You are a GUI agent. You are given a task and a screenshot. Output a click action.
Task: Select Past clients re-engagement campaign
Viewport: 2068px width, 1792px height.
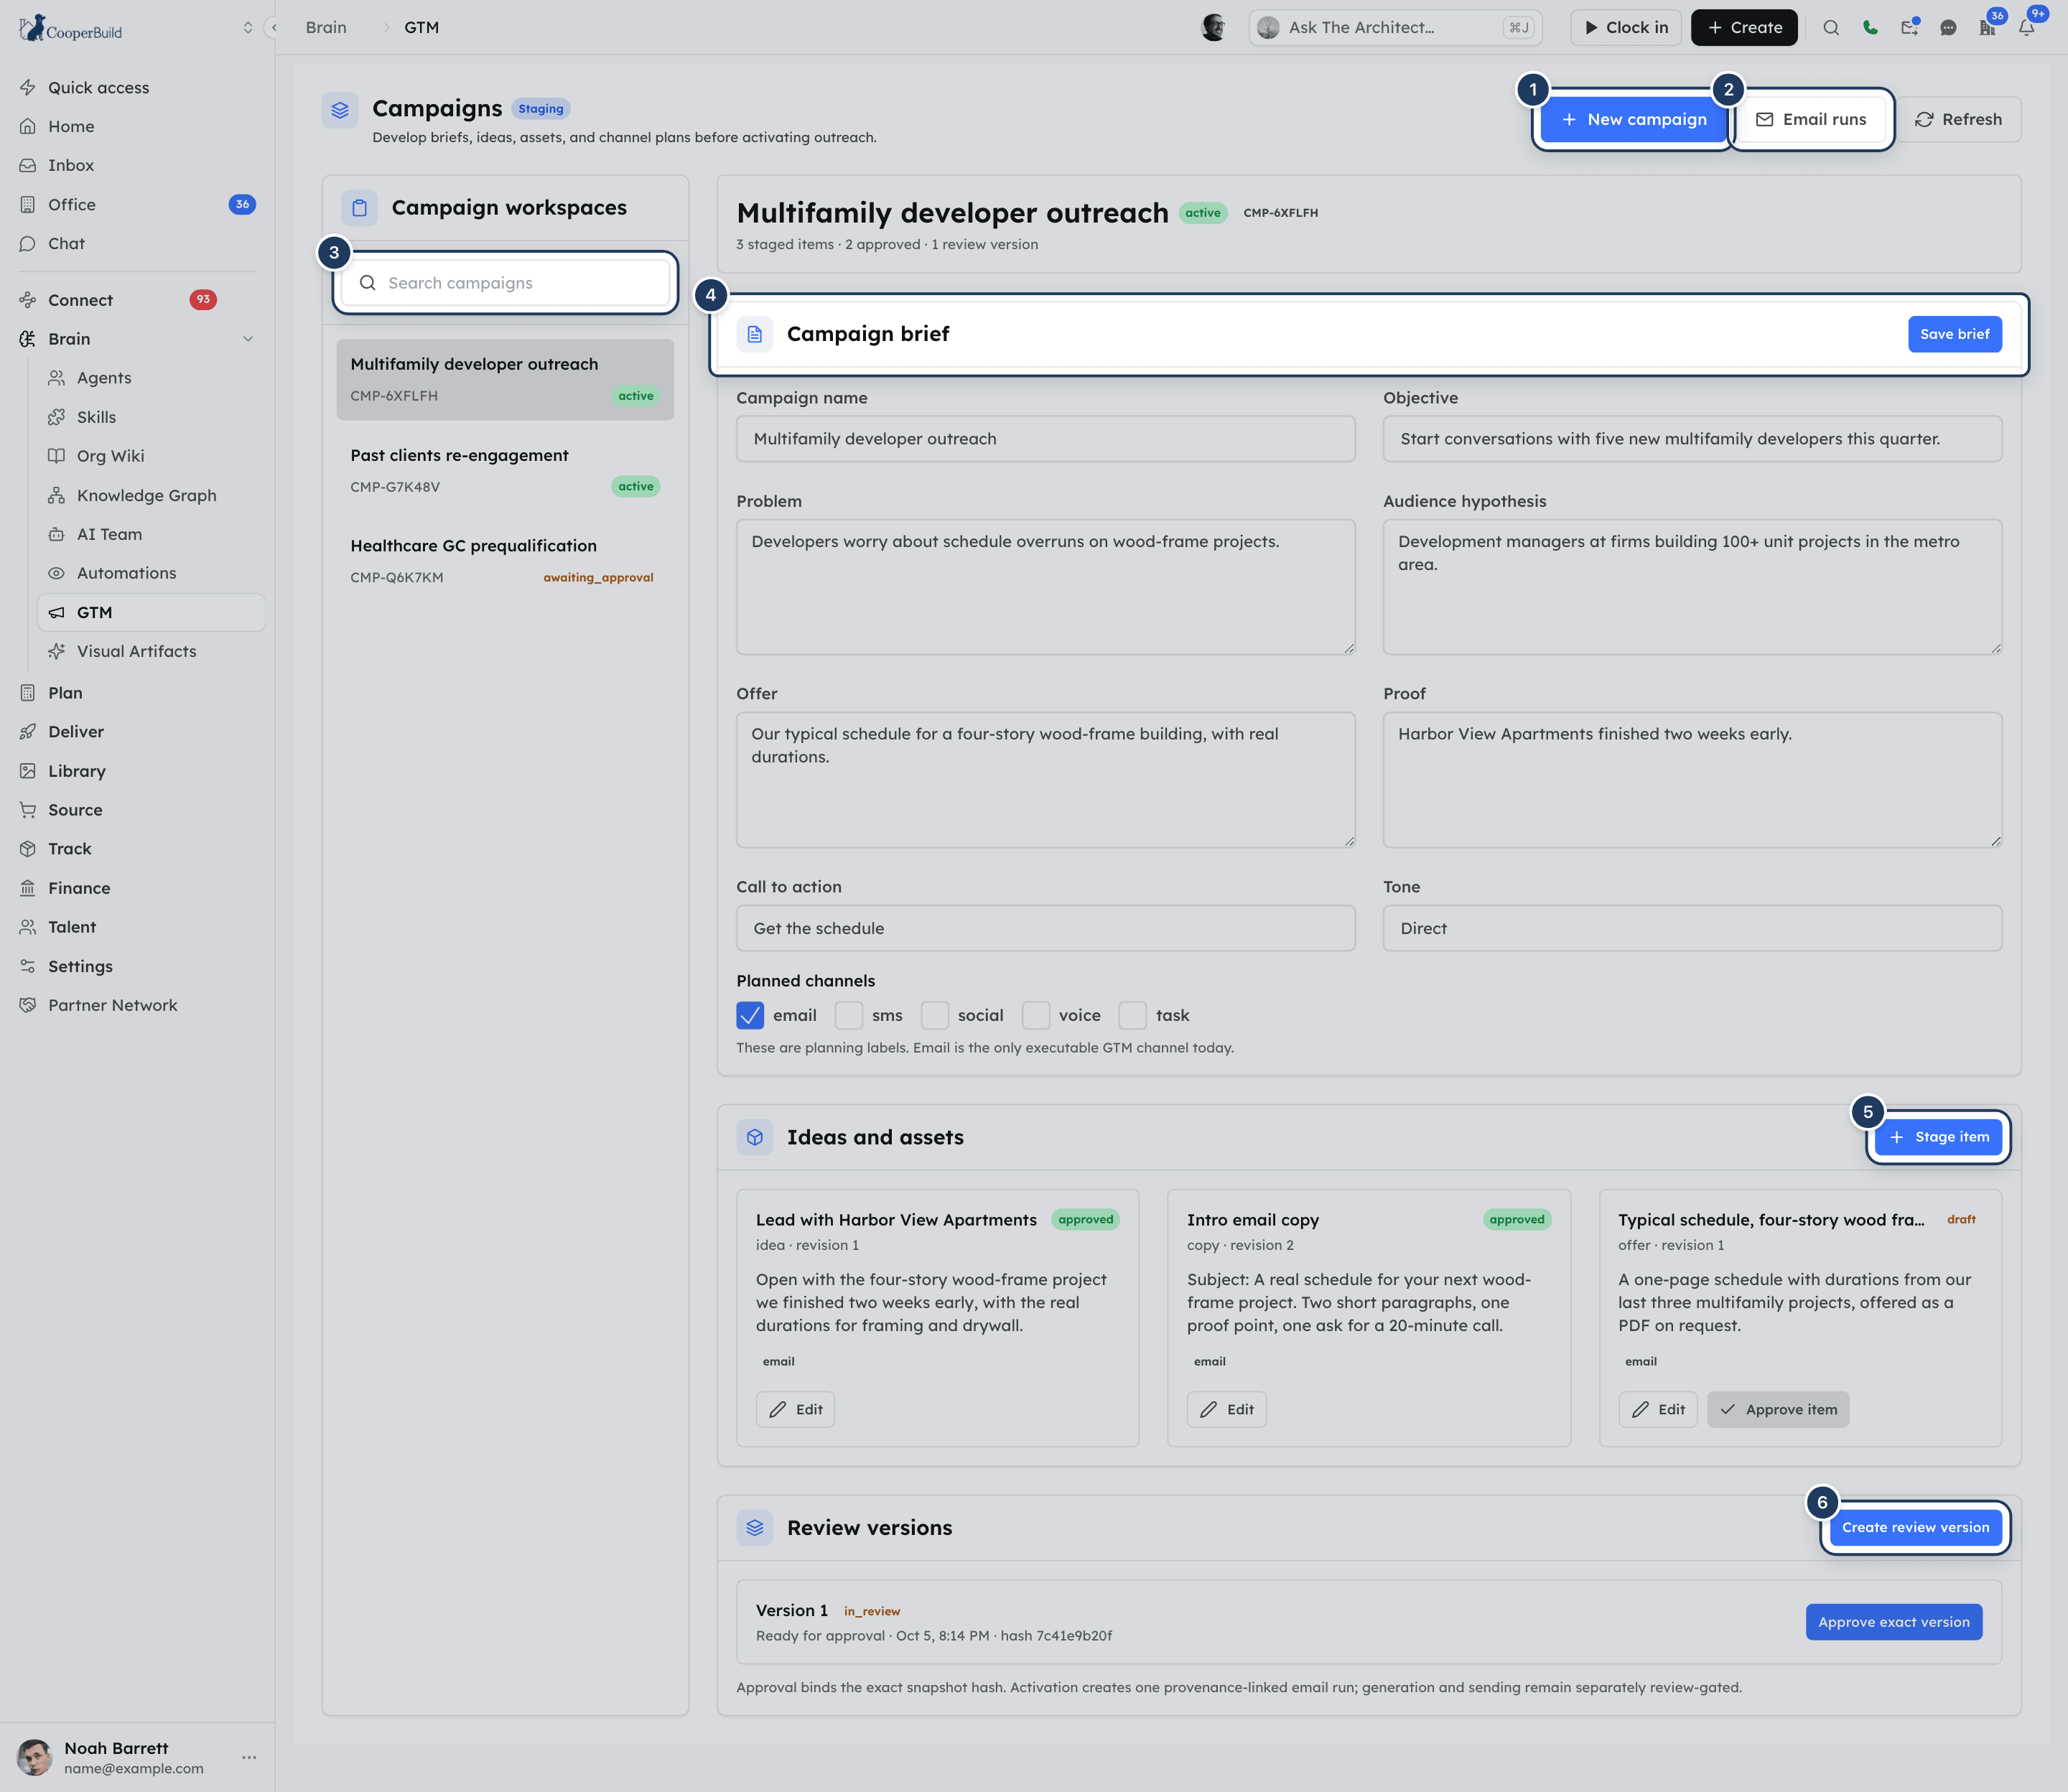coord(505,470)
